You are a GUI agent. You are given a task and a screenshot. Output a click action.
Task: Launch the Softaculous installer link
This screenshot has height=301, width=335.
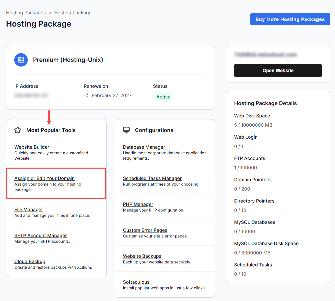(136, 282)
